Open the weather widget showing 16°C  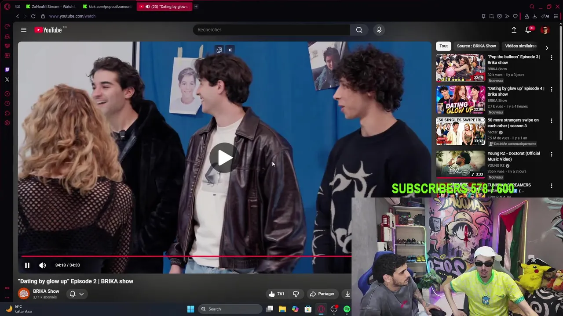(19, 309)
